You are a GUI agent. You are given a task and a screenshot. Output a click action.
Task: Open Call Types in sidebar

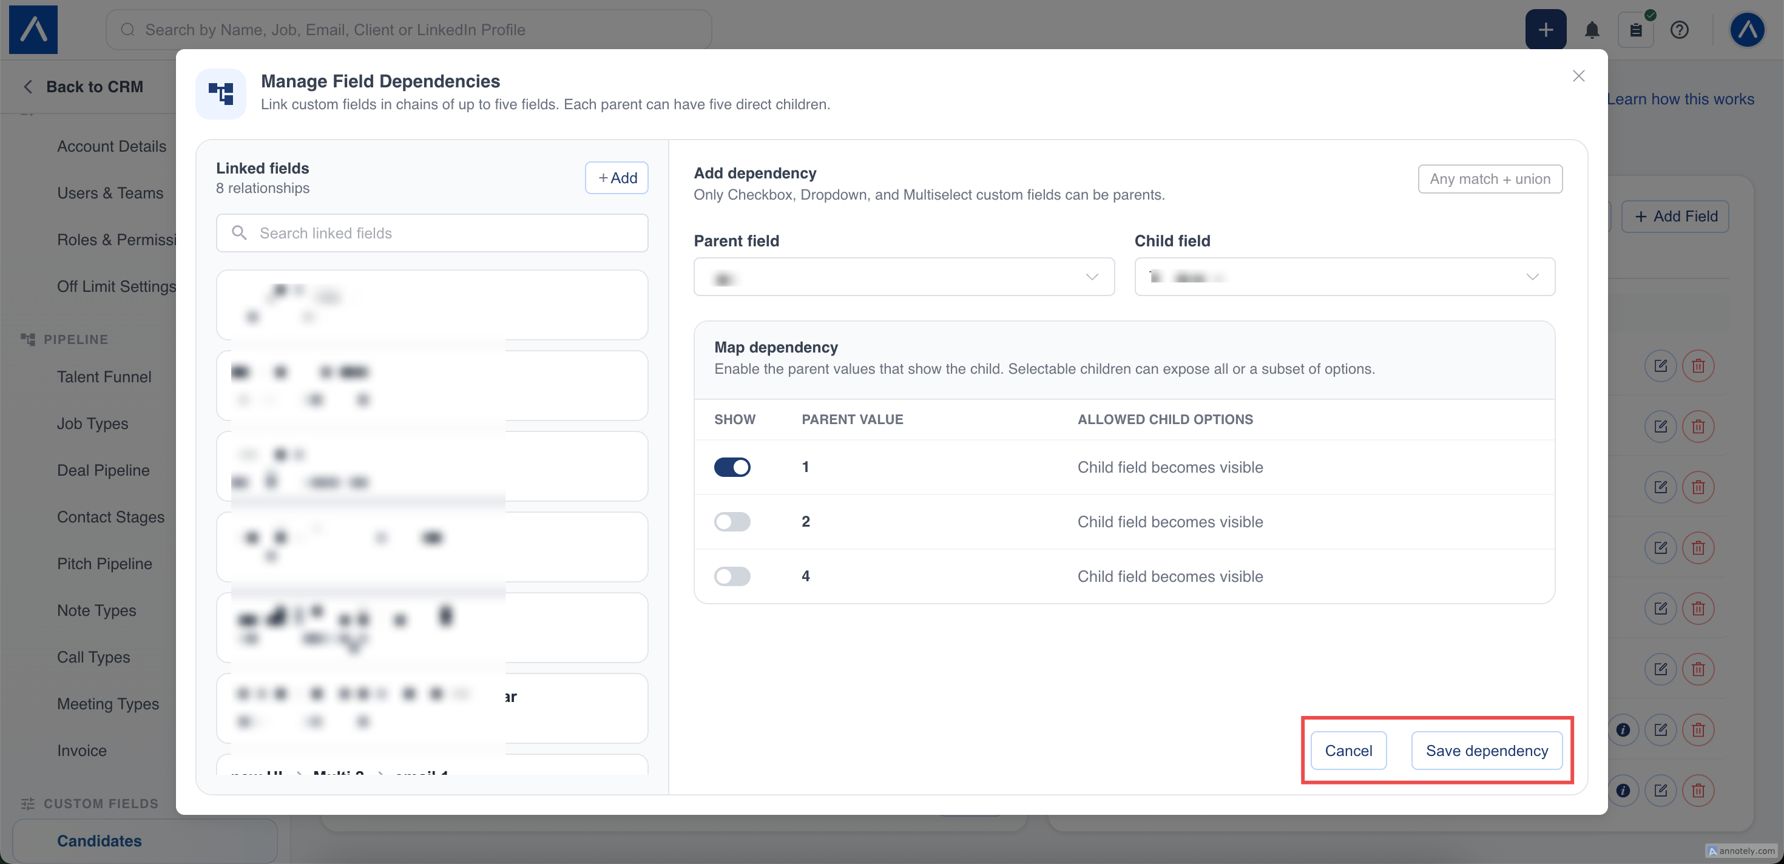(93, 657)
